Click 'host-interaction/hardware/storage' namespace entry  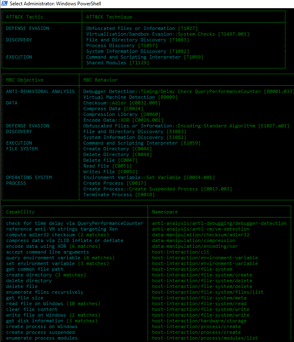pyautogui.click(x=199, y=321)
